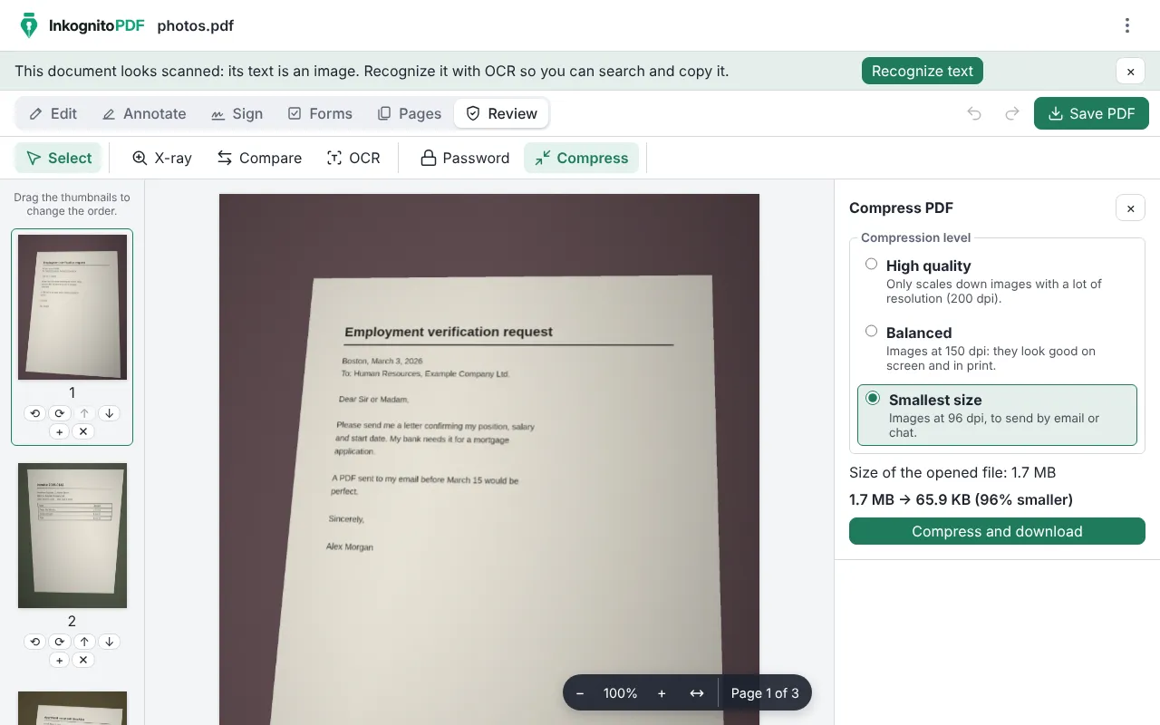Rotate page 1 thumbnail clockwise
Screen dimensions: 1160x725
pyautogui.click(x=59, y=413)
